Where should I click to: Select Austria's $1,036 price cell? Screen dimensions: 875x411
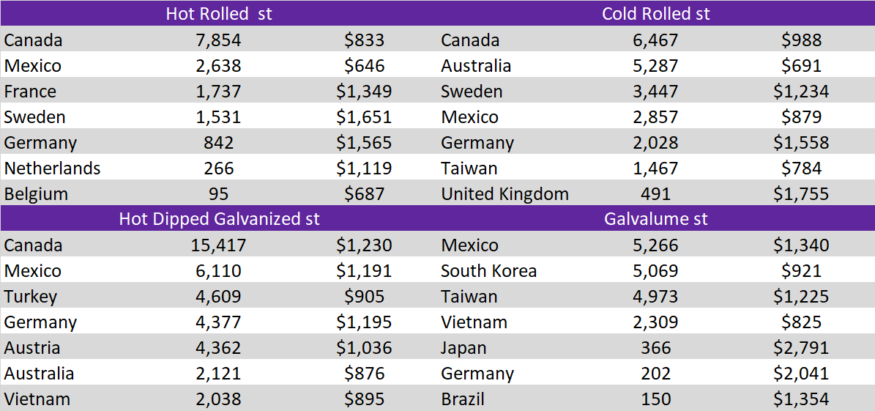pyautogui.click(x=364, y=348)
